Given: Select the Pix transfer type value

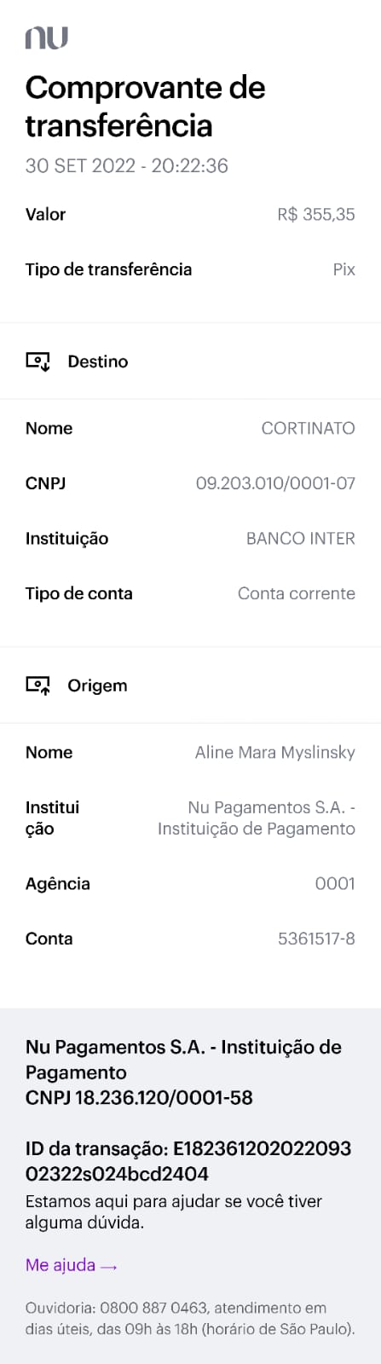Looking at the screenshot, I should click(343, 269).
